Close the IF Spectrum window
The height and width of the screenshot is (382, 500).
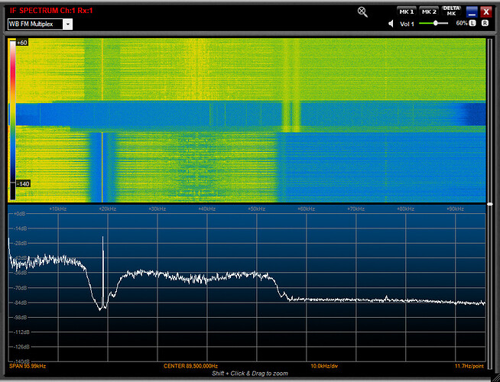486,11
